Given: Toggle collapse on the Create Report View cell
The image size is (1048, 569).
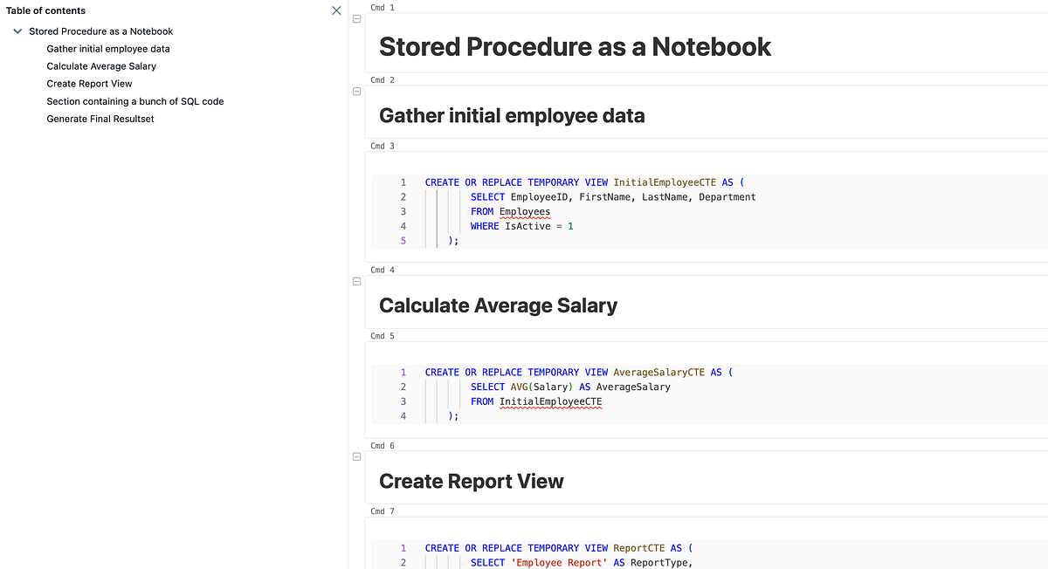Looking at the screenshot, I should tap(356, 456).
